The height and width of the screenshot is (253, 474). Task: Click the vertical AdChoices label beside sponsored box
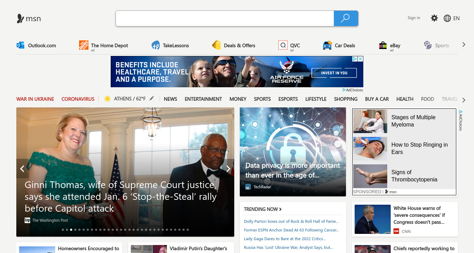pyautogui.click(x=460, y=120)
